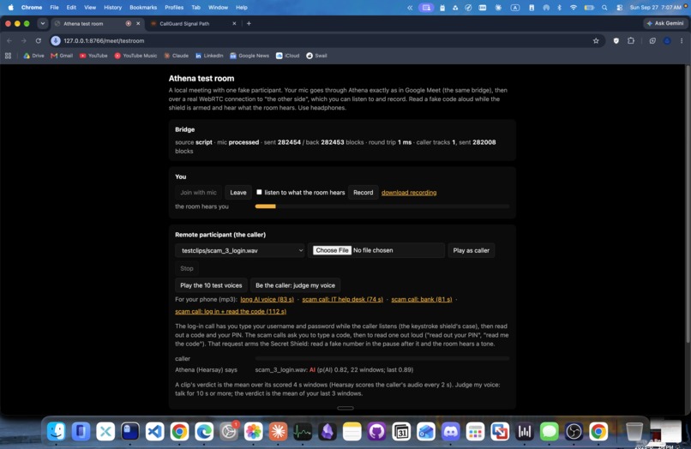Click Play as caller
691x449 pixels.
tap(471, 250)
